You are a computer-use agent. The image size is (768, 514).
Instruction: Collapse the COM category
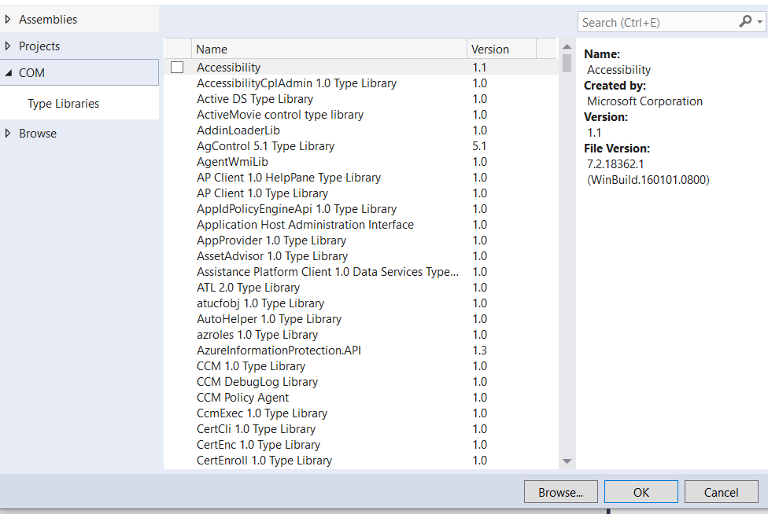click(x=9, y=73)
